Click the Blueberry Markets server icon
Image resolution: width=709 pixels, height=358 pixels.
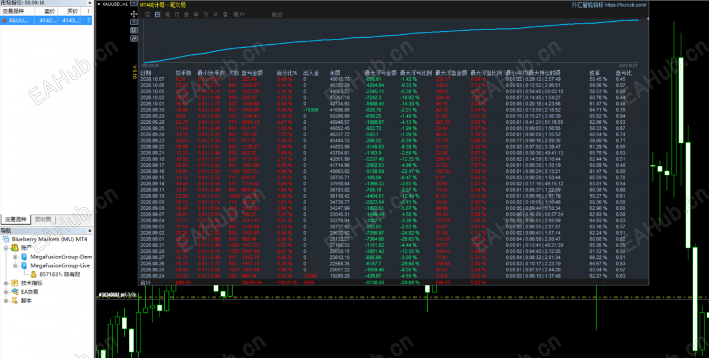[x=6, y=240]
